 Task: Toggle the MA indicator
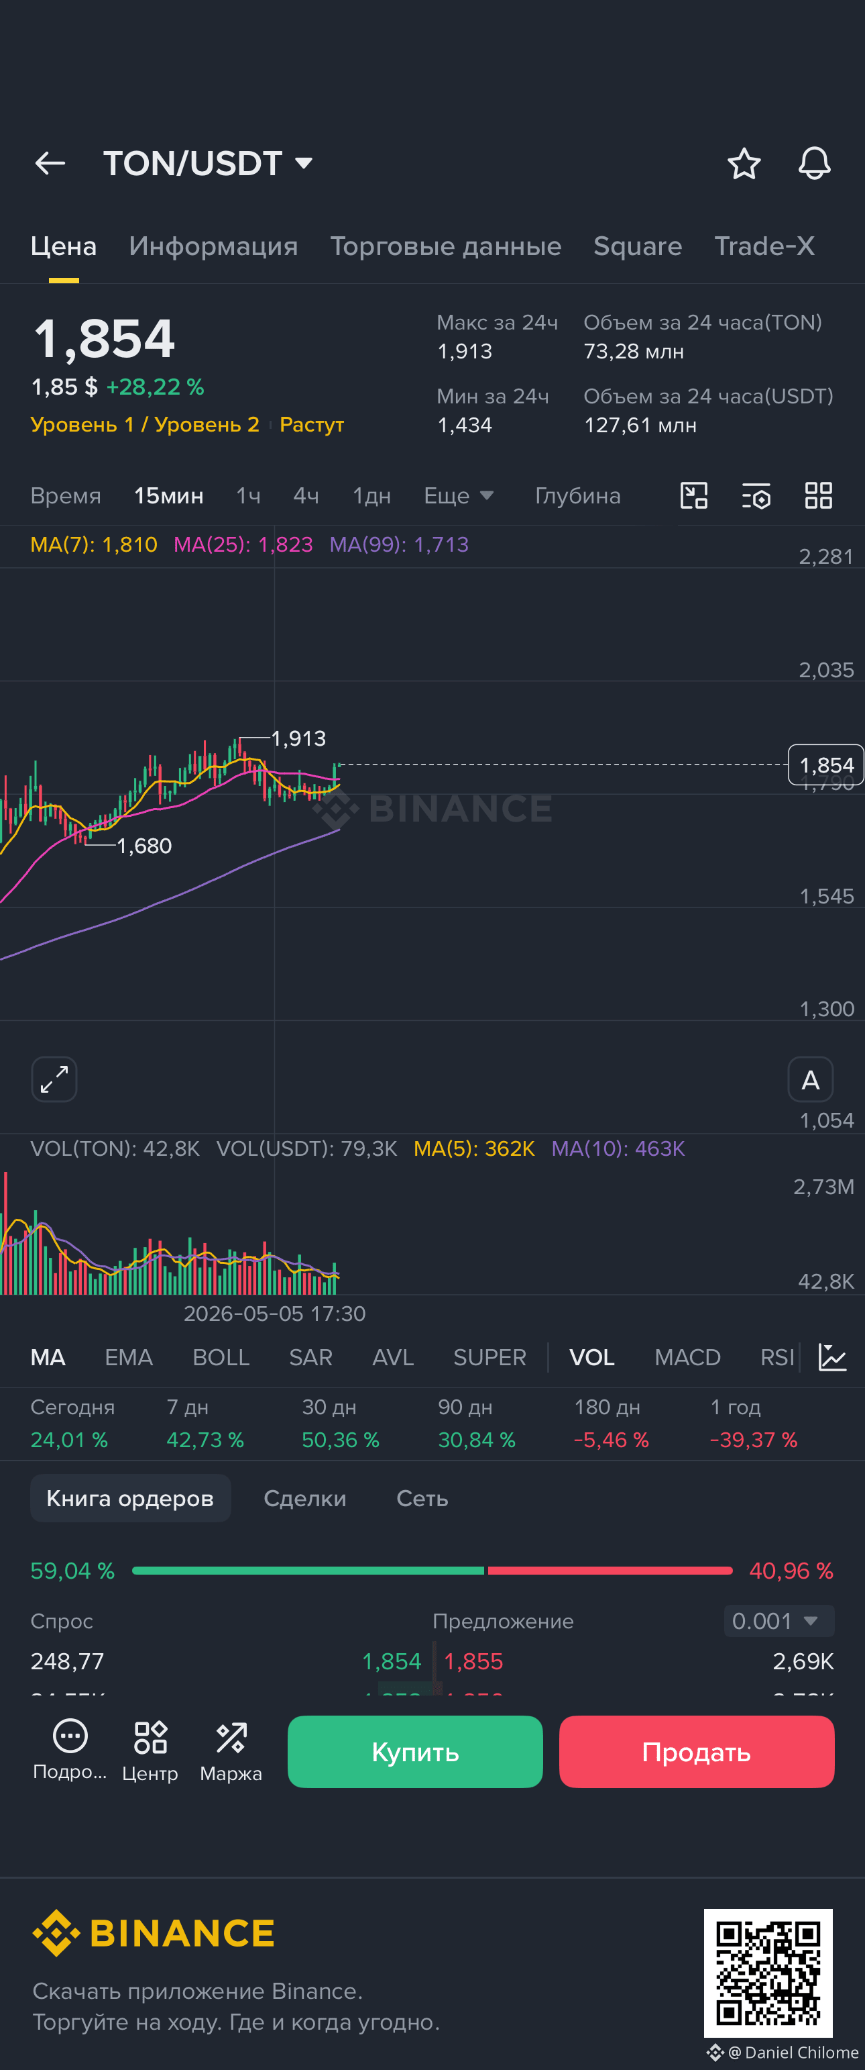tap(48, 1357)
